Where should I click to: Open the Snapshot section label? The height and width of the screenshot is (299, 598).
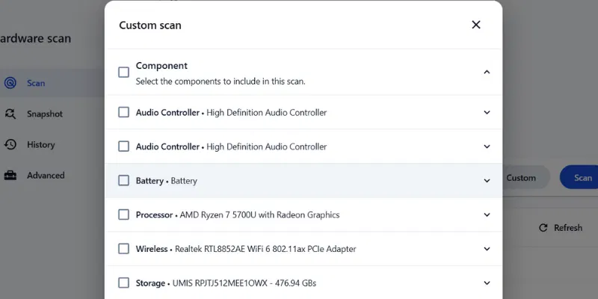[x=45, y=114]
